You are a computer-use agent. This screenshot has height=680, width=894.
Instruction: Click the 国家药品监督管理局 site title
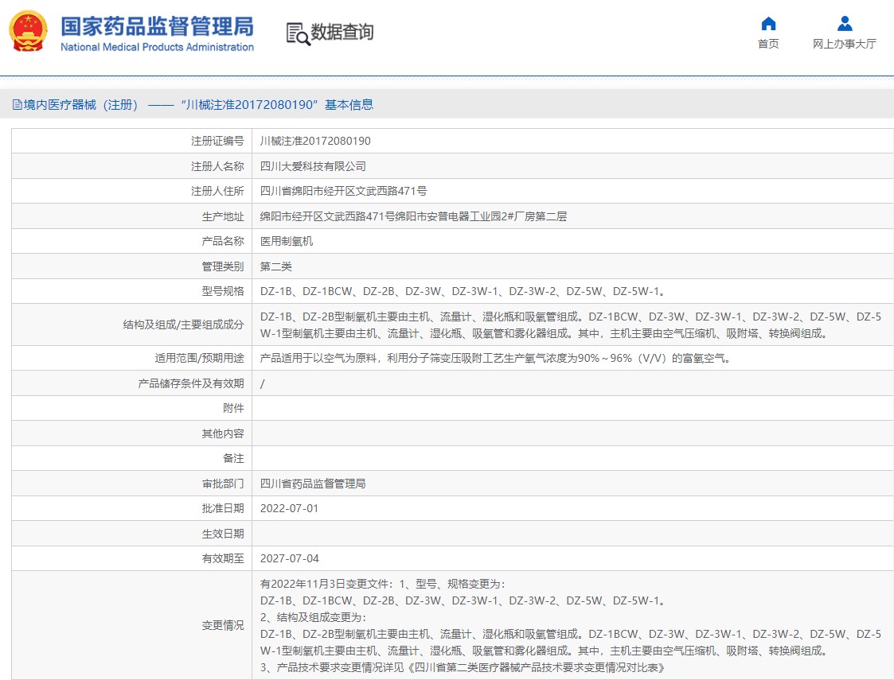(157, 25)
